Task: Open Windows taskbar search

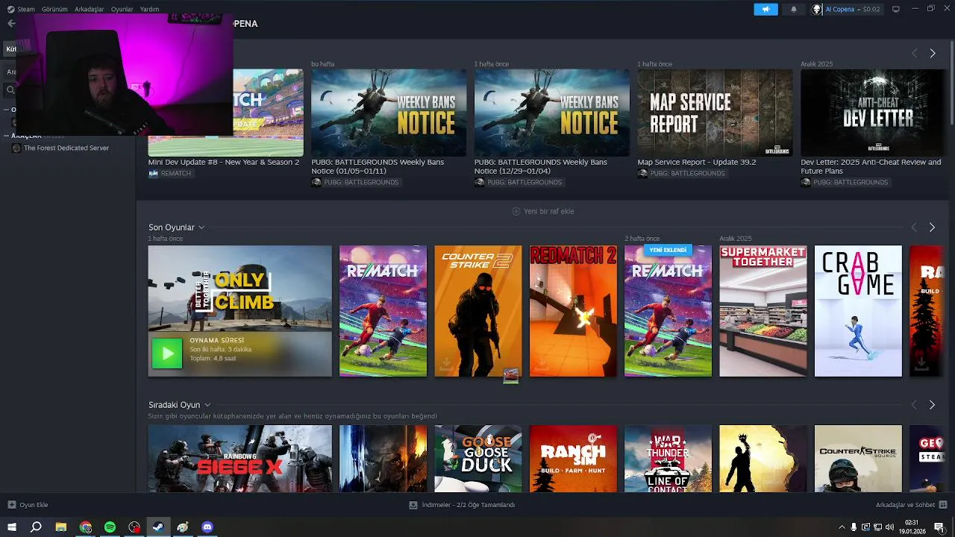Action: [x=36, y=527]
